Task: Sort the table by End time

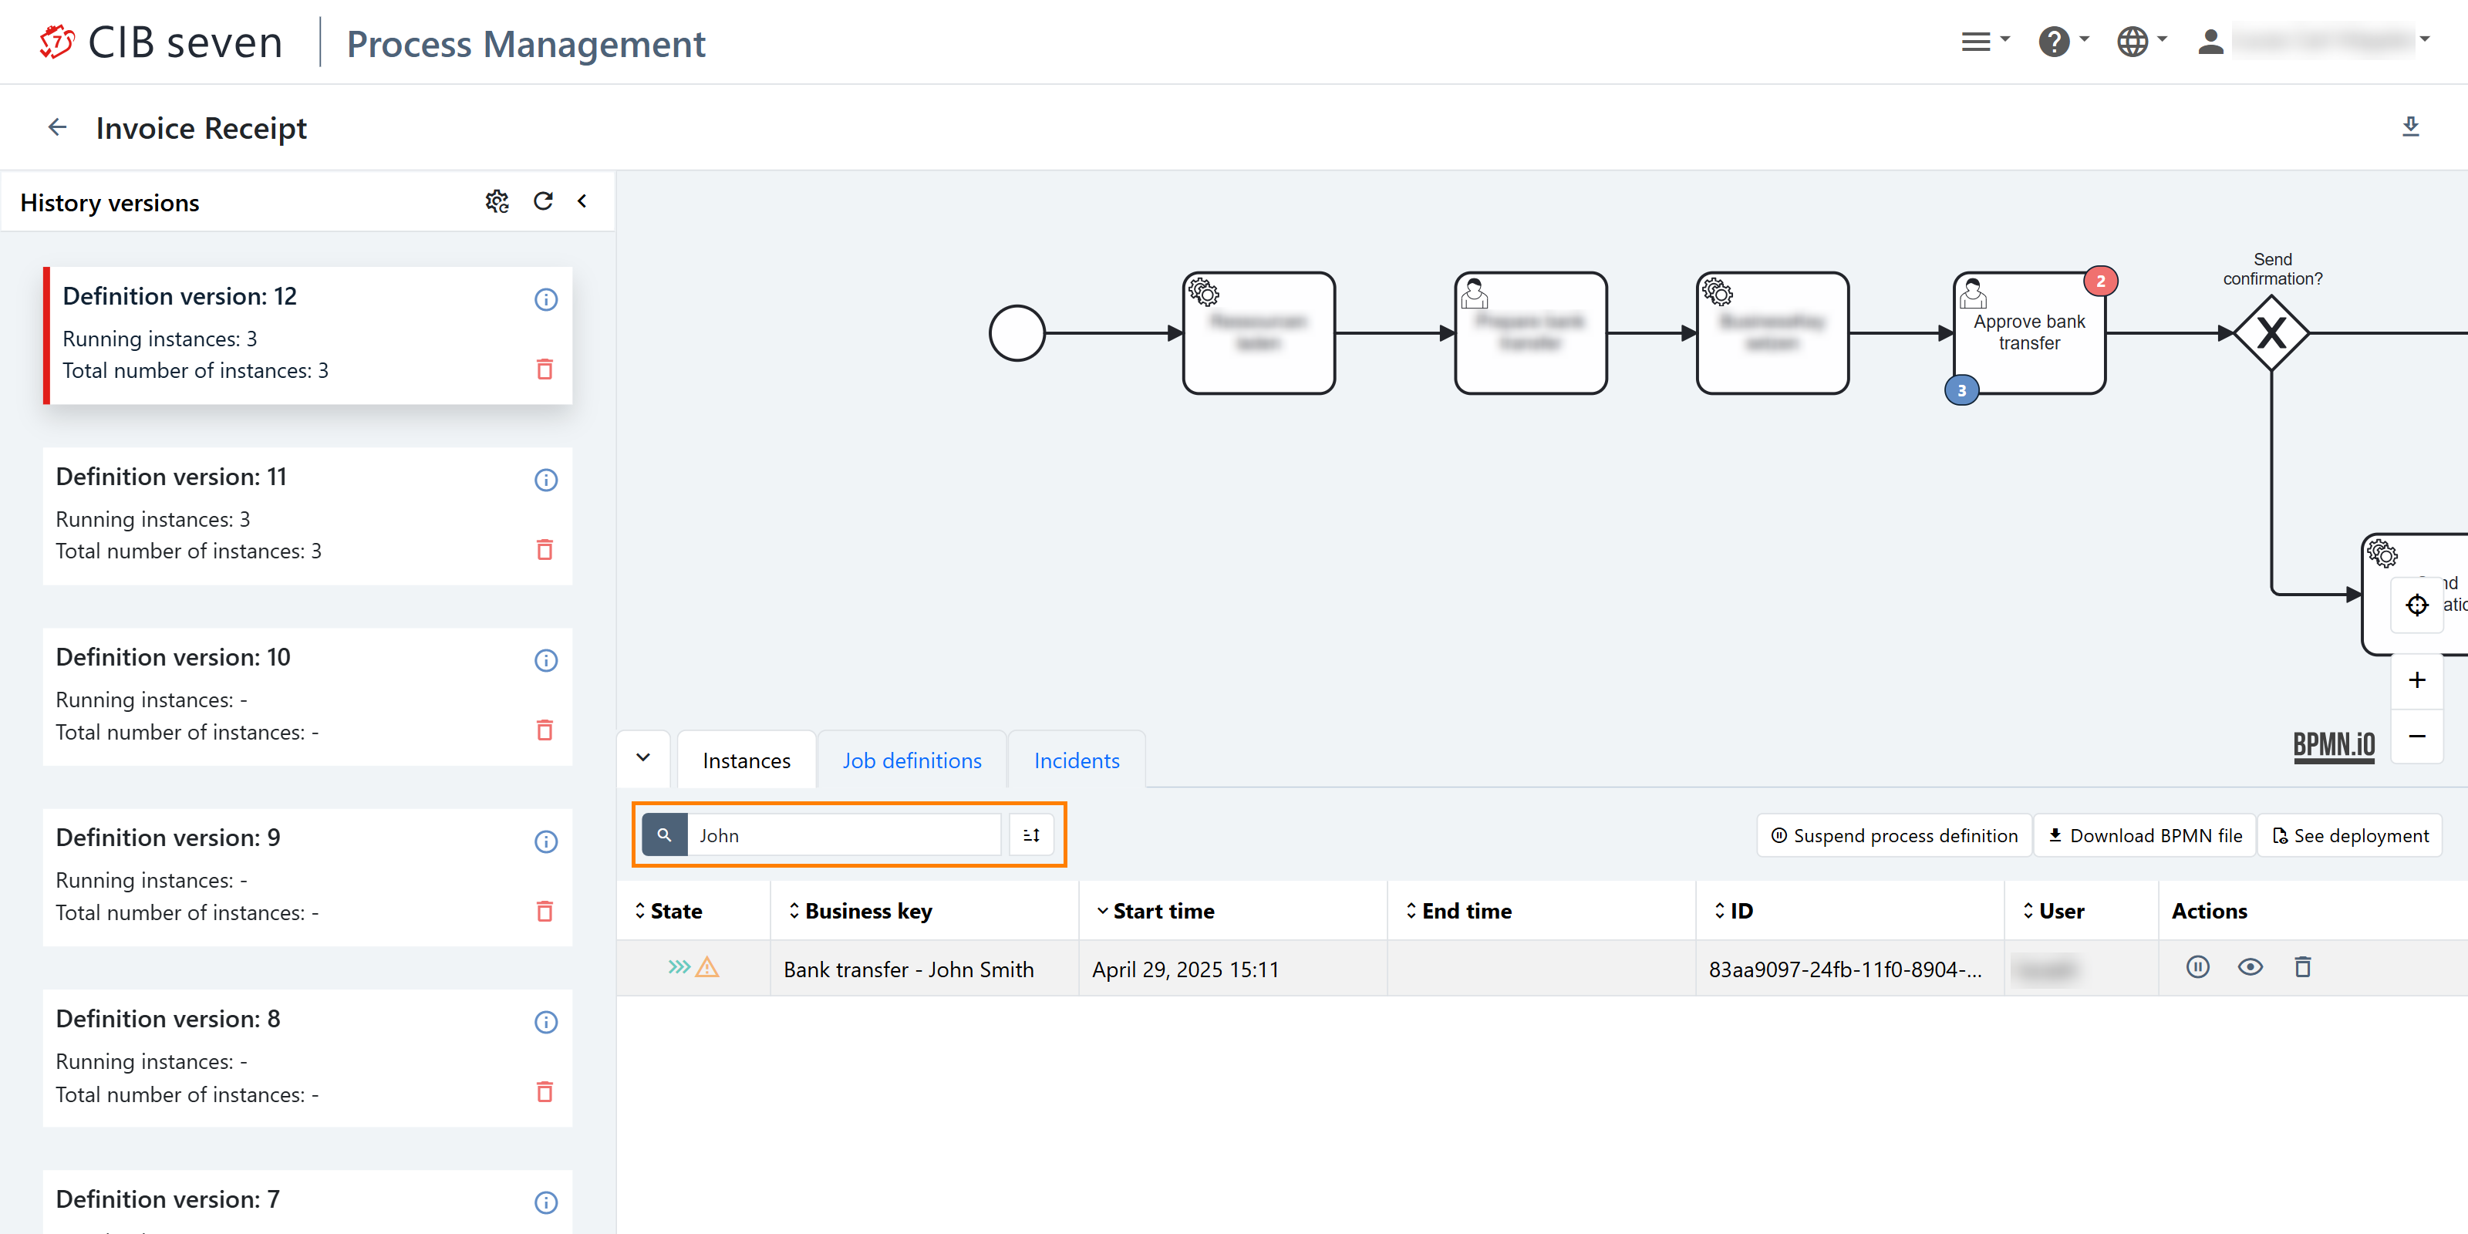Action: 1458,910
